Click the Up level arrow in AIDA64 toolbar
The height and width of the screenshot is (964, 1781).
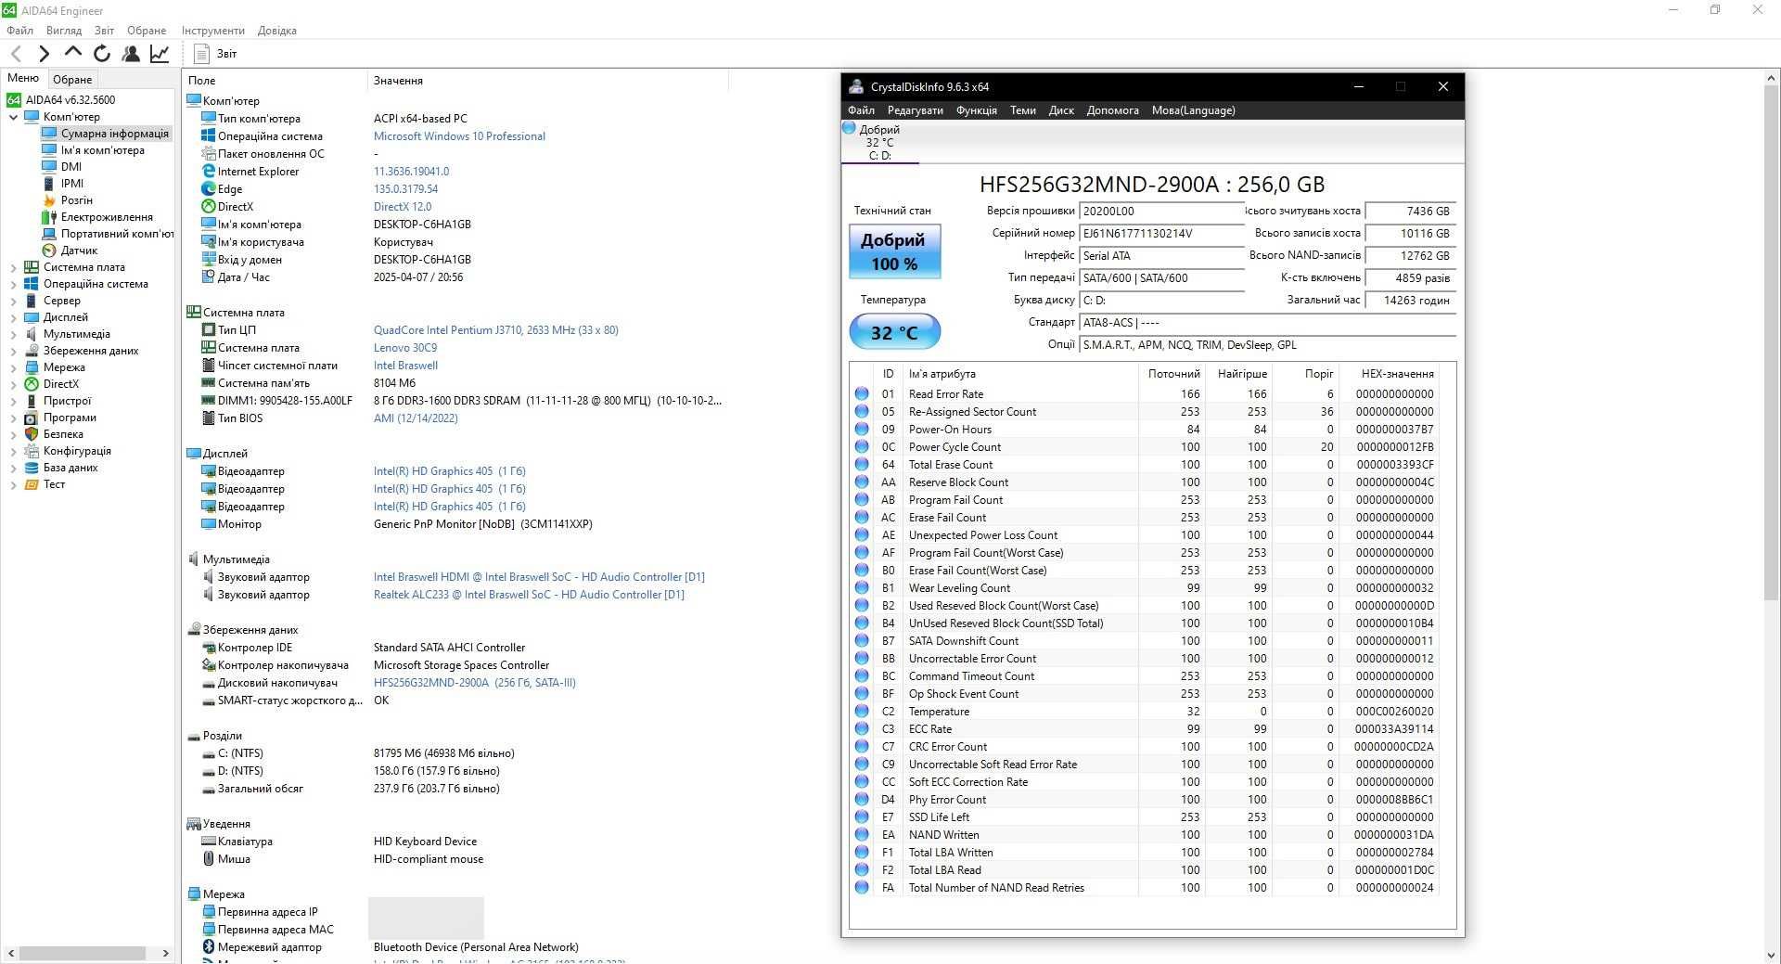click(72, 53)
